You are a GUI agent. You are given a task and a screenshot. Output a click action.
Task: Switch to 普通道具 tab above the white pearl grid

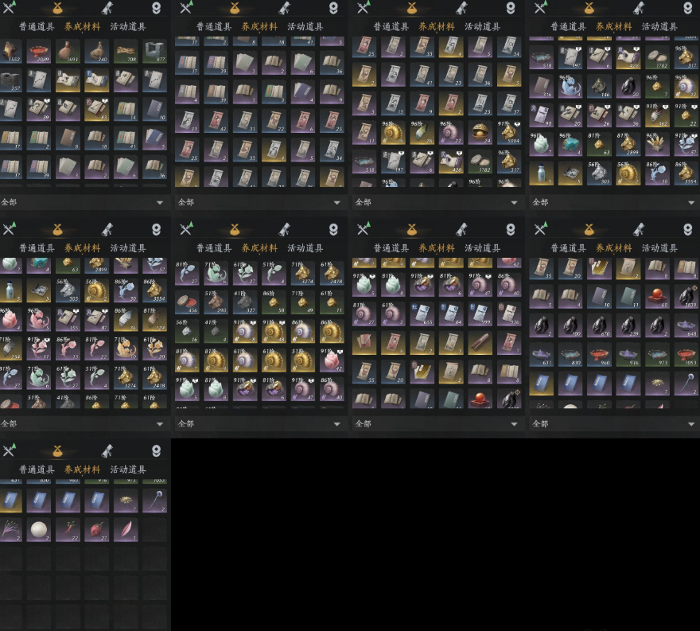[x=37, y=469]
